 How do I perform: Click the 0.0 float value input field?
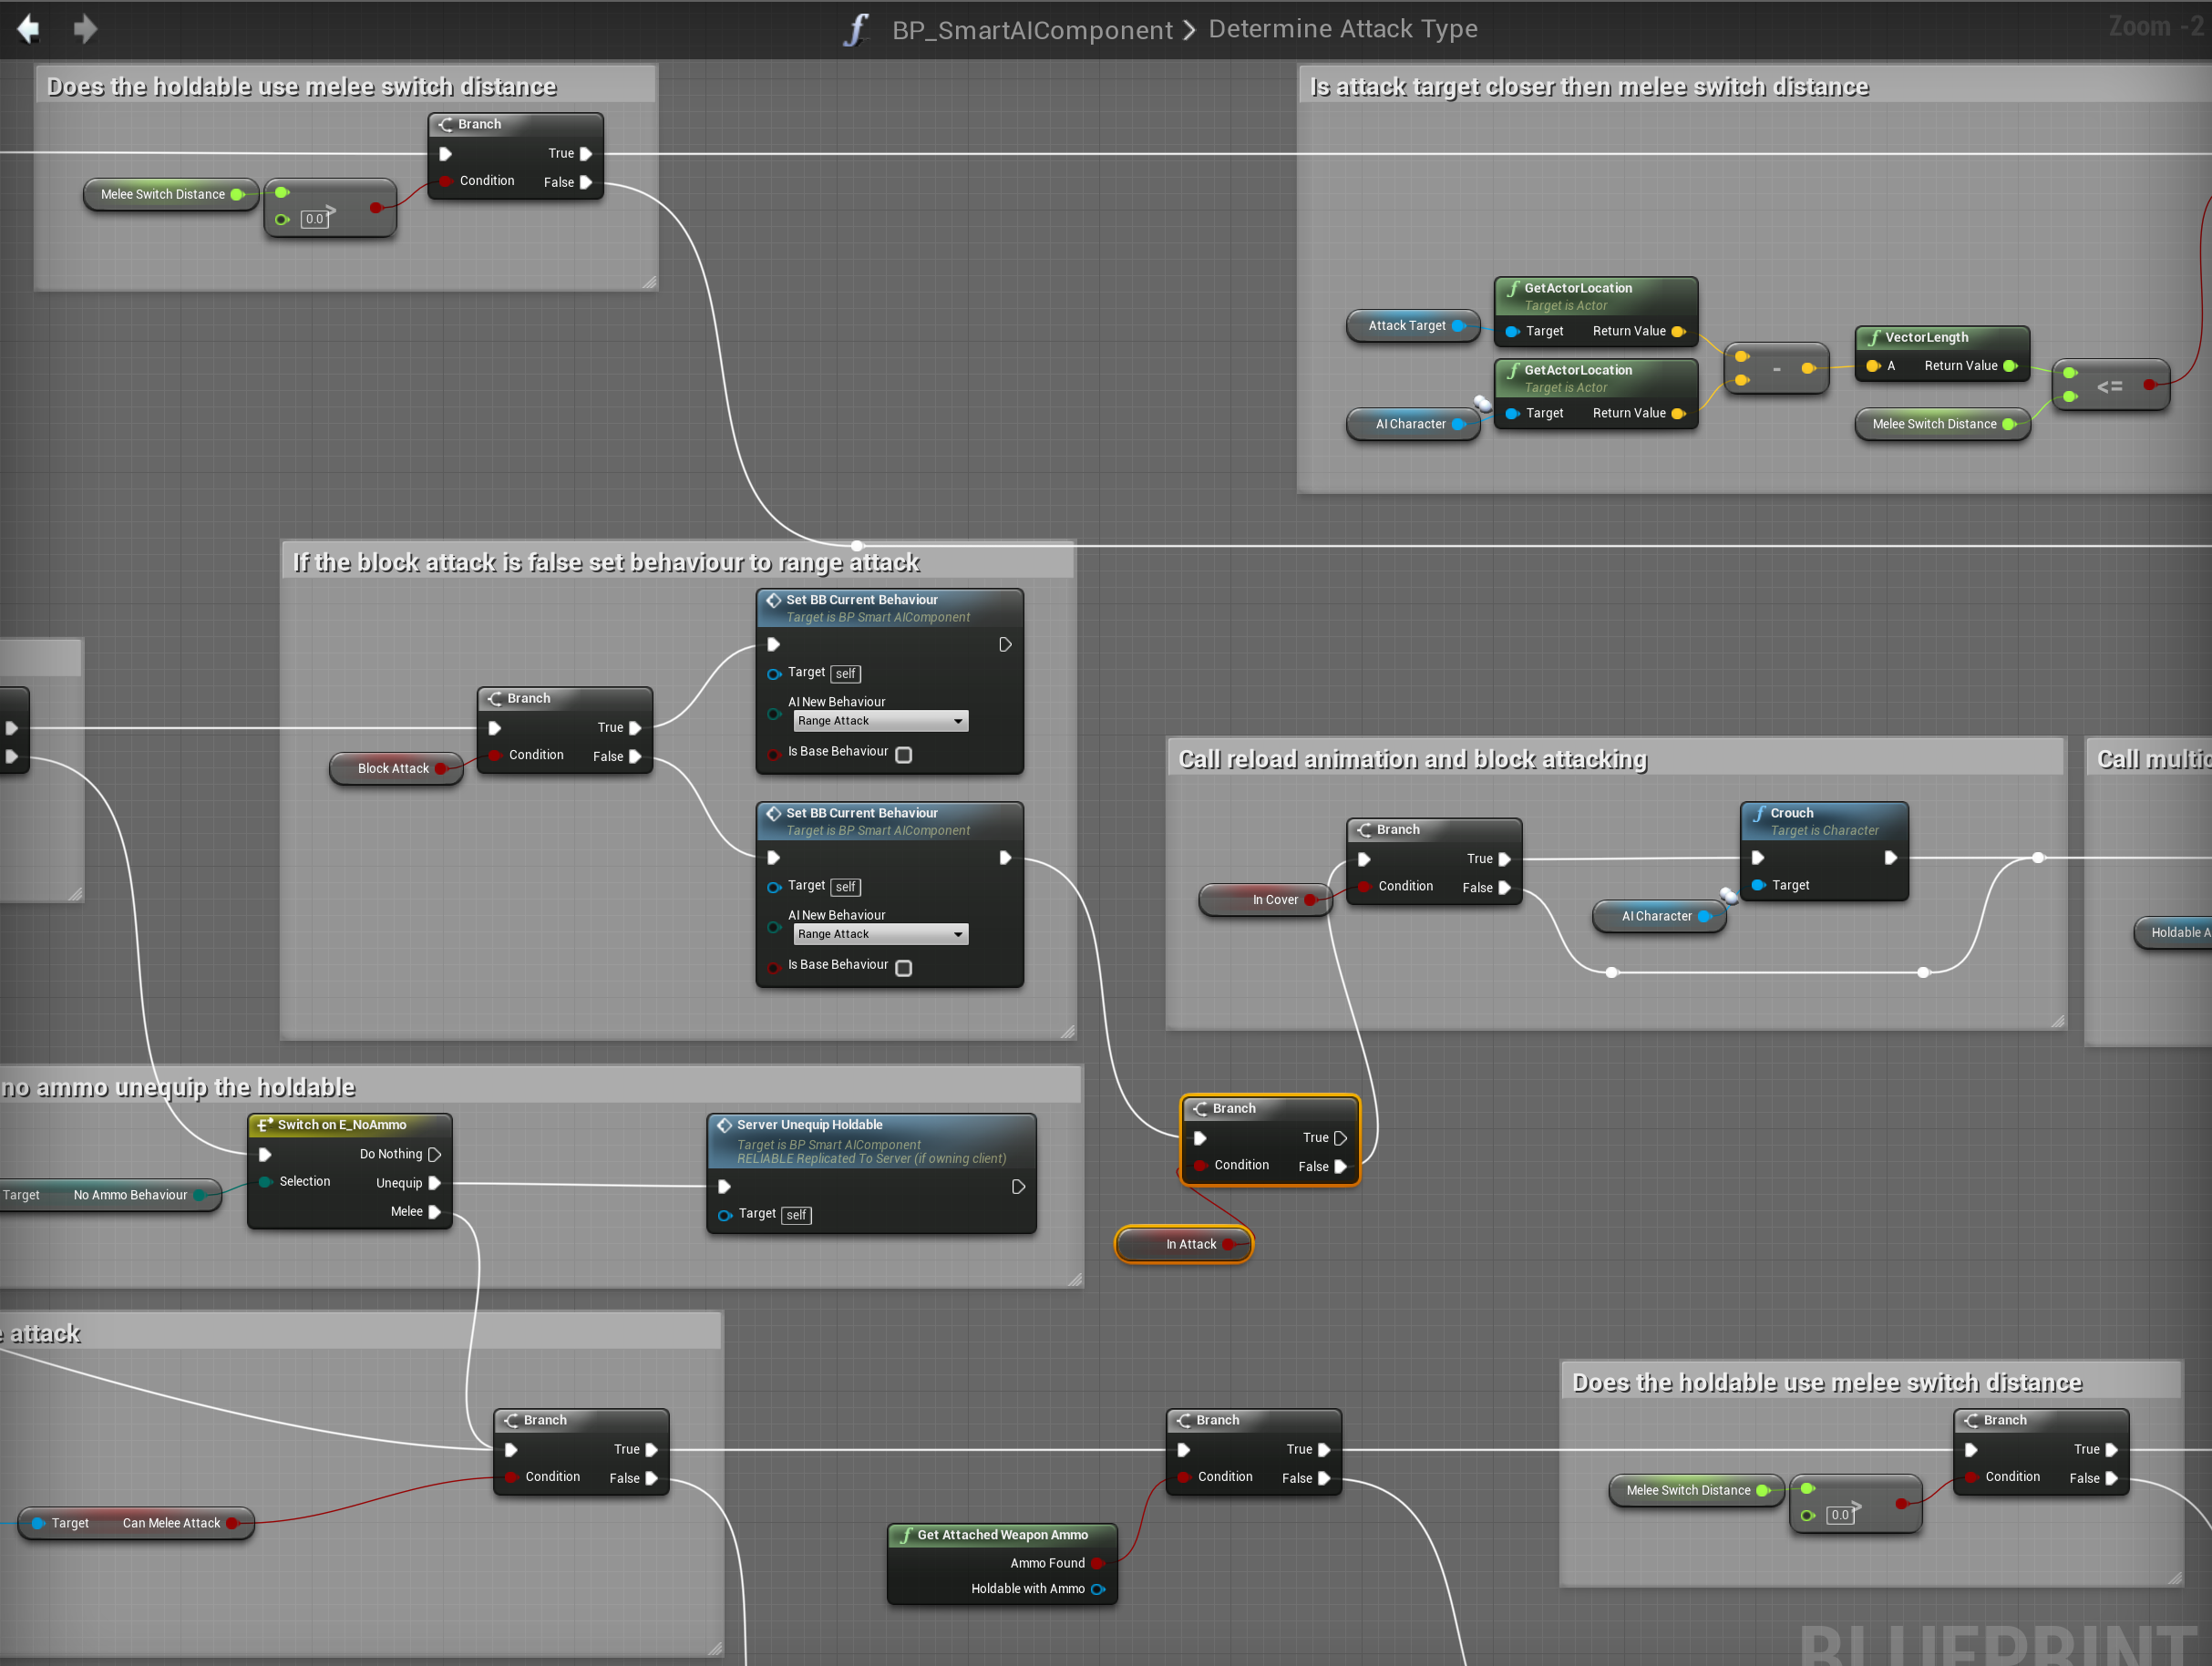314,219
